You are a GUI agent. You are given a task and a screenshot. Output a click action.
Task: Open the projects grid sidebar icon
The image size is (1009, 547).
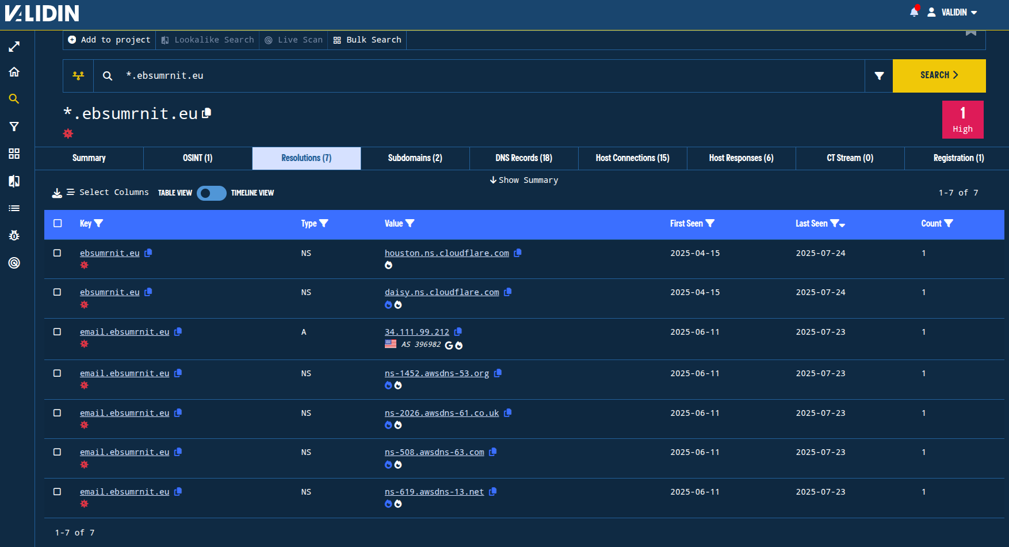(x=14, y=154)
